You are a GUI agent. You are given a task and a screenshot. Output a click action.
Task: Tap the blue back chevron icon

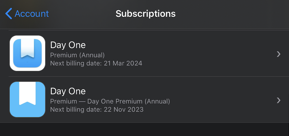click(9, 14)
